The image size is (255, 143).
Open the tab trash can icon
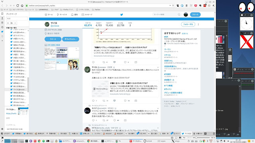(214, 133)
